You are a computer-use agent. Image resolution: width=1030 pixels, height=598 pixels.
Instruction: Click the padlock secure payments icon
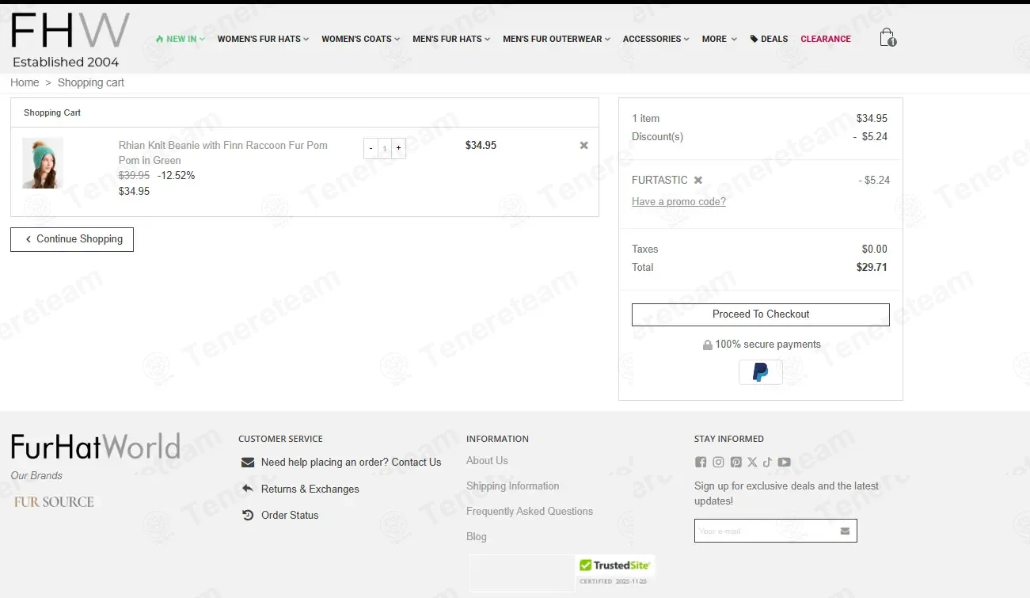707,345
